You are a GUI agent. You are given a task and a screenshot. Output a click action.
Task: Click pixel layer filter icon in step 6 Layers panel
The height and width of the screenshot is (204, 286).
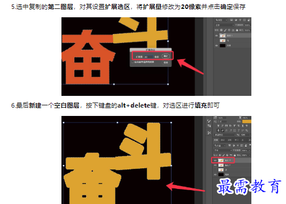pos(230,145)
